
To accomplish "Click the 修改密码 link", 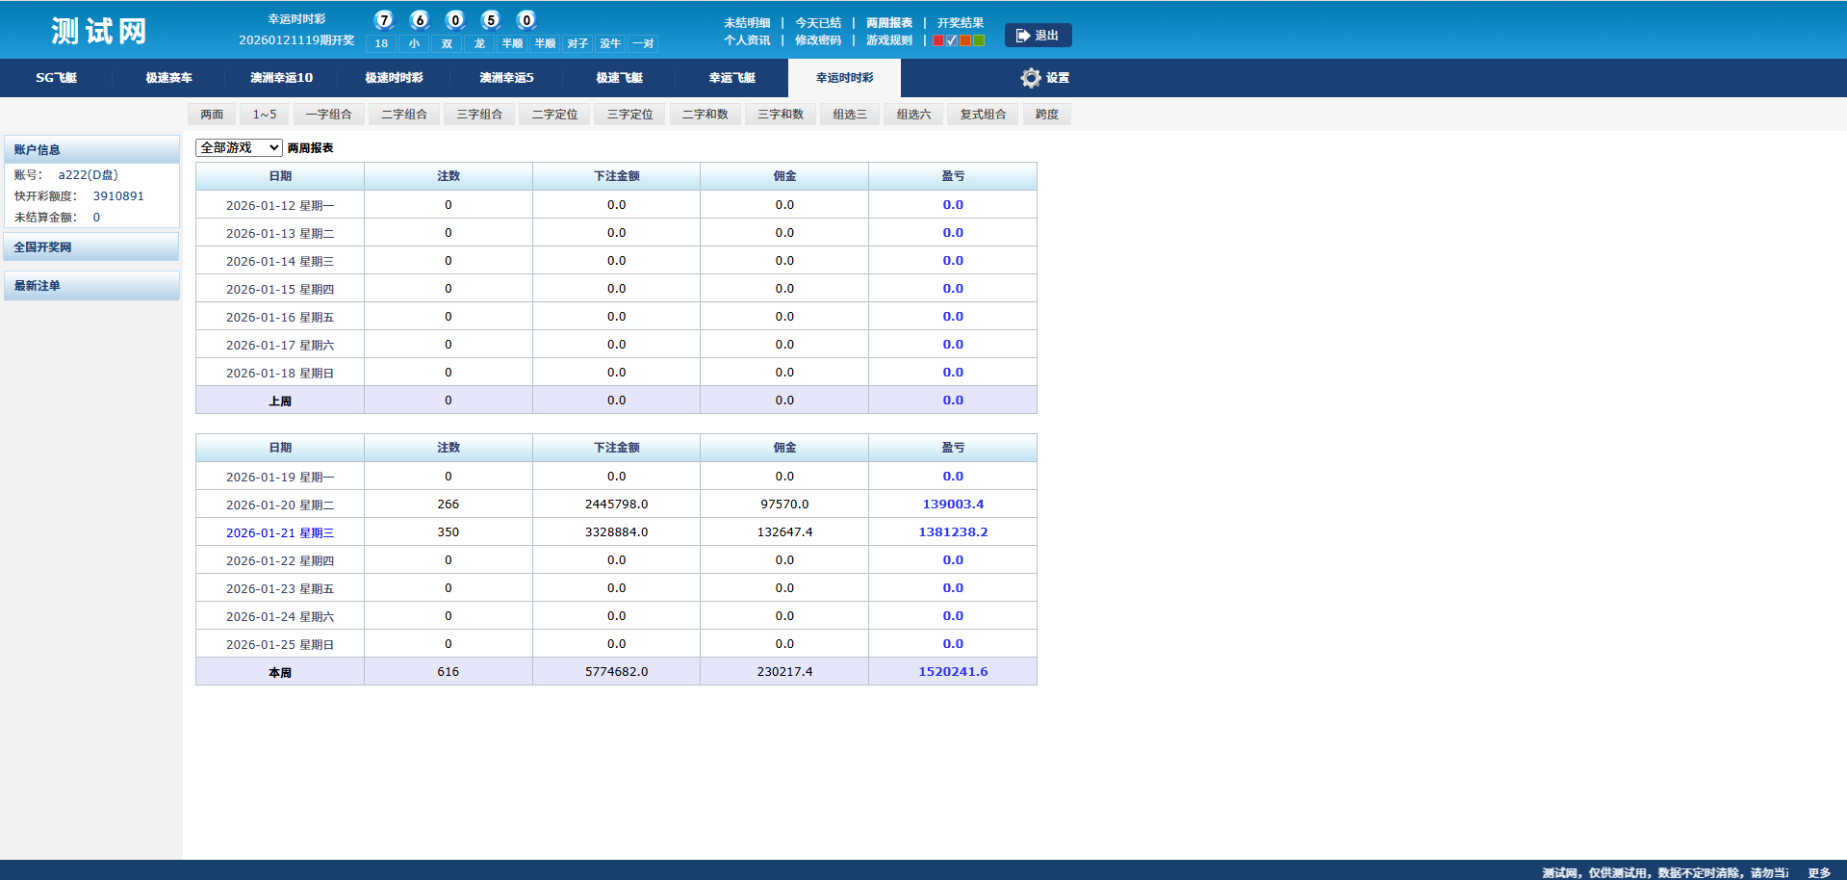I will coord(817,40).
